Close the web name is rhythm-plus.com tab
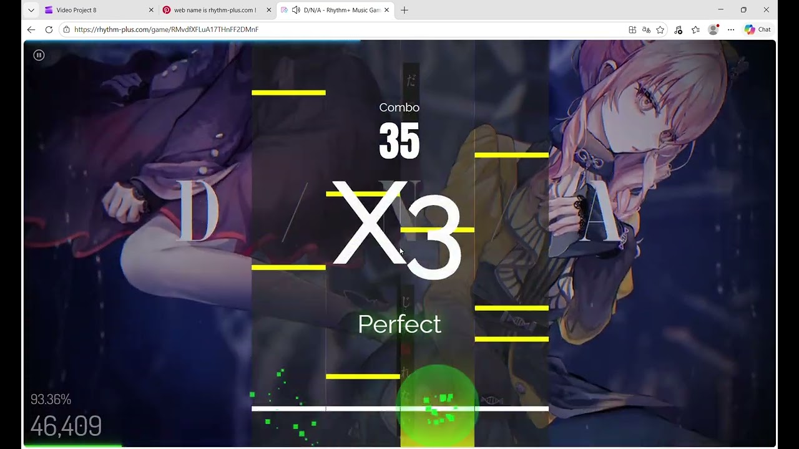 (269, 10)
